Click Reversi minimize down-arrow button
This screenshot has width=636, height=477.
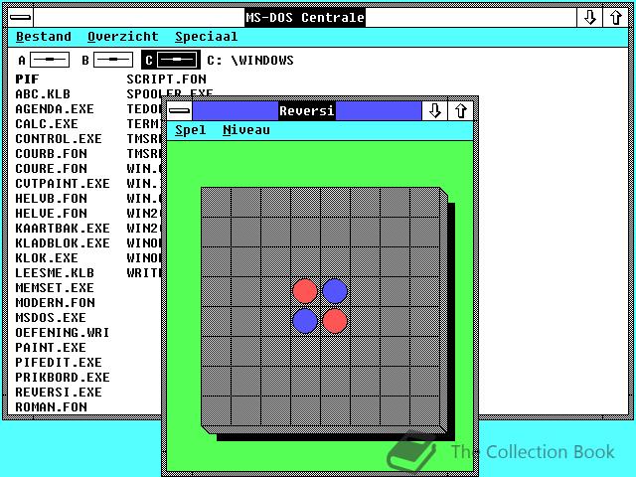[434, 110]
